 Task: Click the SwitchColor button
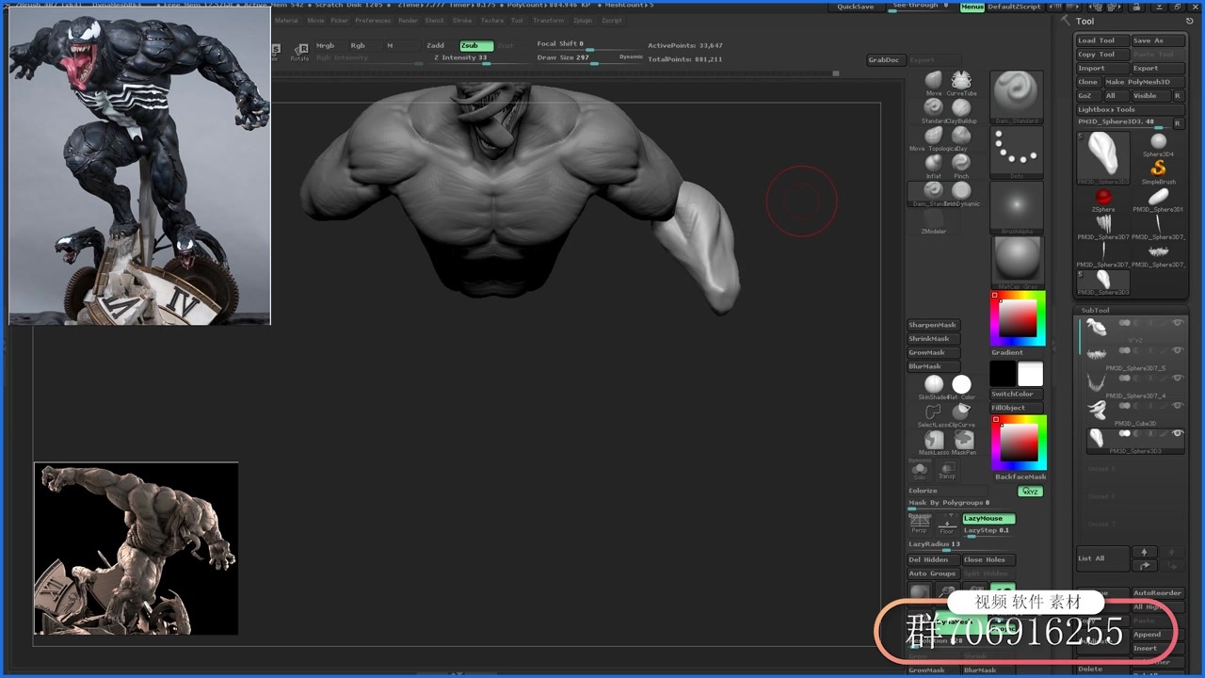[x=1017, y=394]
